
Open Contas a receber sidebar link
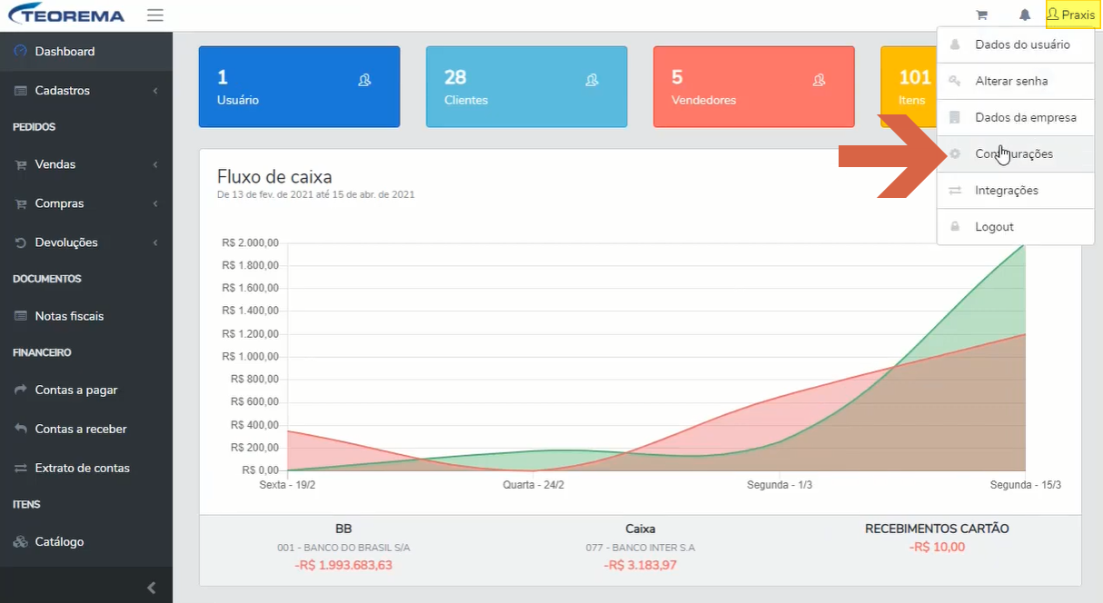pos(86,429)
